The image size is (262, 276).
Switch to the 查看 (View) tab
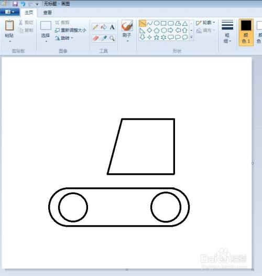[48, 13]
